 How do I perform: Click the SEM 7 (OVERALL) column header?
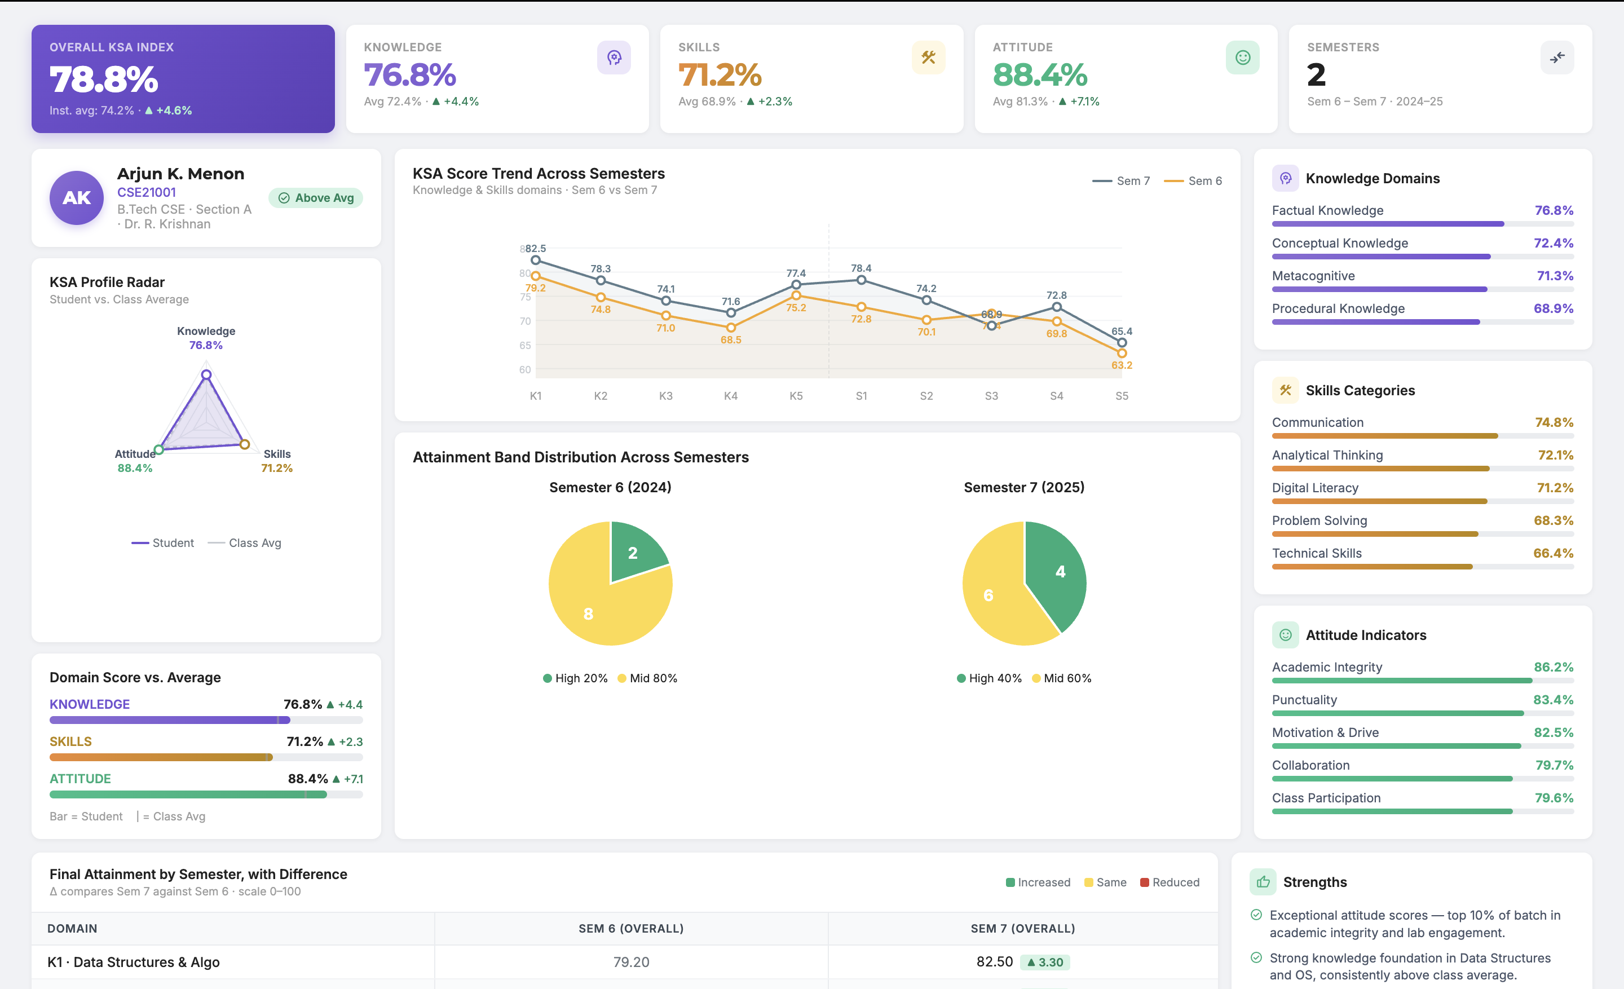[x=1022, y=928]
